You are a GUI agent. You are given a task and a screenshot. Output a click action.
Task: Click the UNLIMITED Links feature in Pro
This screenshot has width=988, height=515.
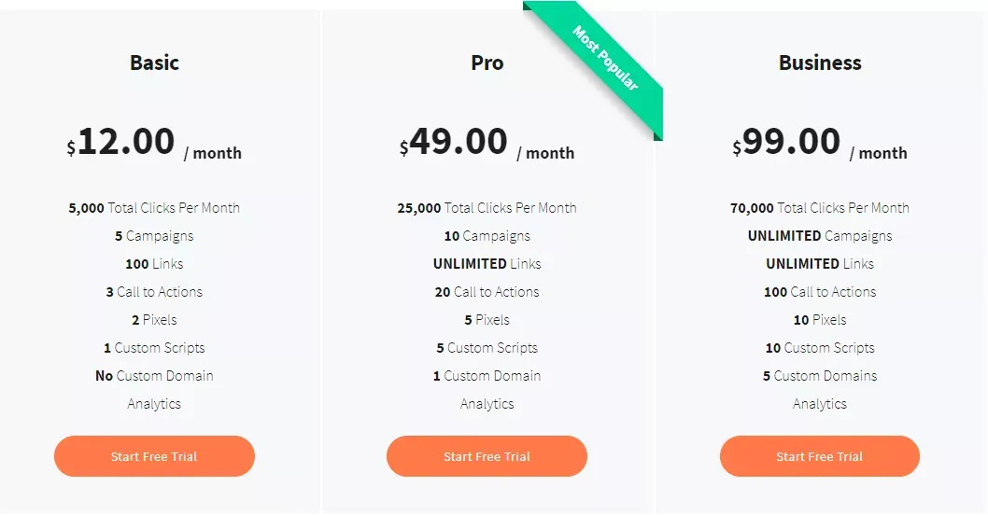pyautogui.click(x=487, y=264)
